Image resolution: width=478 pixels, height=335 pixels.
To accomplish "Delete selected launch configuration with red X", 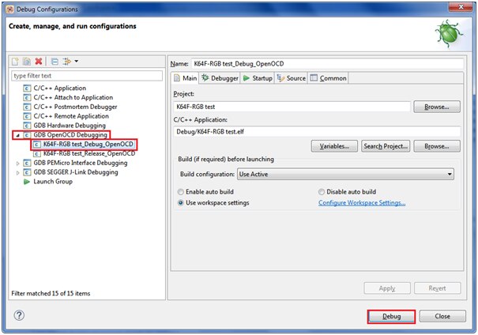I will [39, 62].
